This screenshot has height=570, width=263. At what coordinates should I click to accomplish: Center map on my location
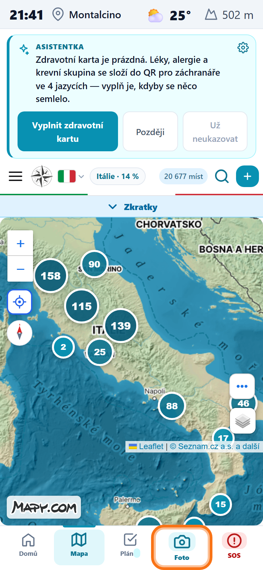[x=20, y=302]
